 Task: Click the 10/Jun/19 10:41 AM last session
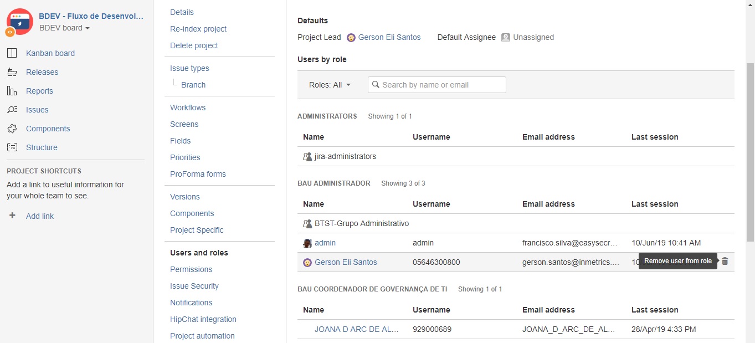(666, 243)
